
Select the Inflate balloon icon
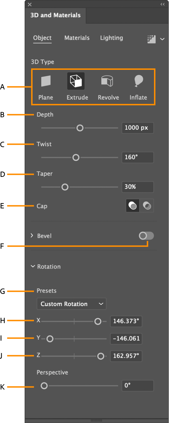click(138, 81)
